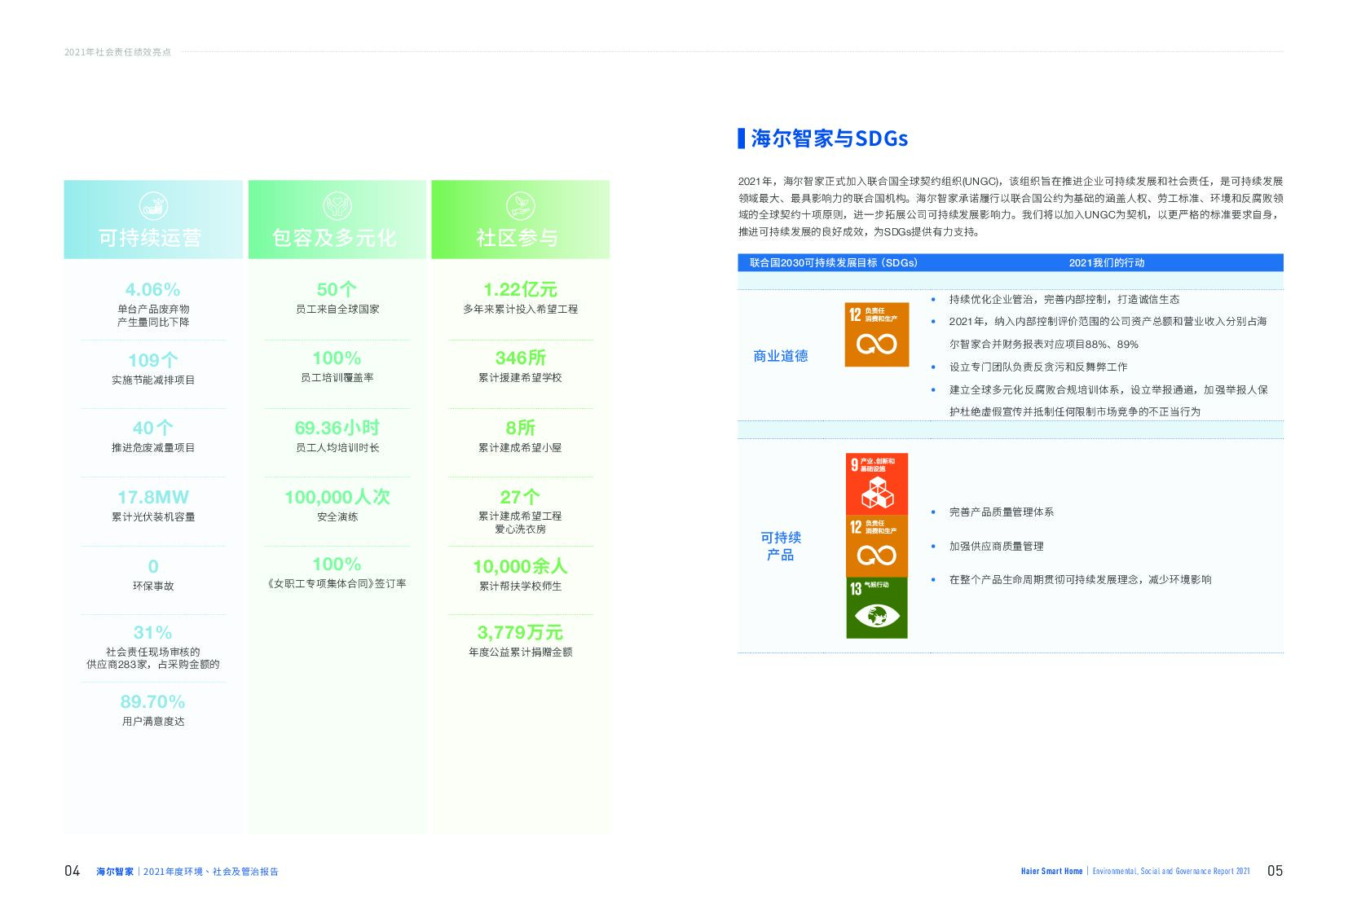
Task: Click the 推进危废减量项目 label
Action: (153, 447)
